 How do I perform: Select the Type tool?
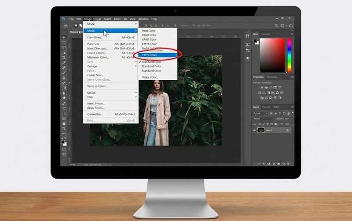click(x=64, y=108)
